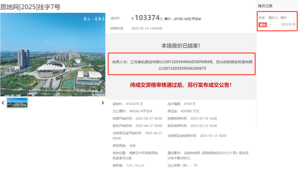Click the 单价 20700.16元/平方米 text
This screenshot has height=170, width=298.
click(x=182, y=19)
